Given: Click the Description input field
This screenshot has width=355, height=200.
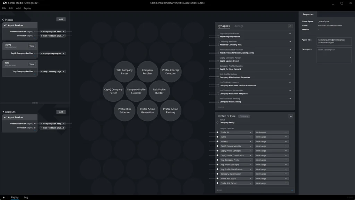Looking at the screenshot, I should [x=334, y=55].
